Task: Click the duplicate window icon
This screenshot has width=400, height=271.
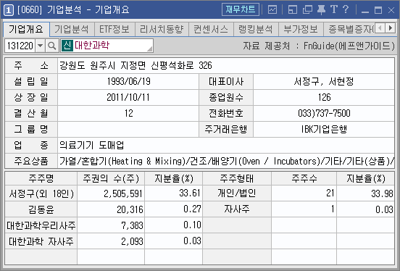Action: [307, 10]
